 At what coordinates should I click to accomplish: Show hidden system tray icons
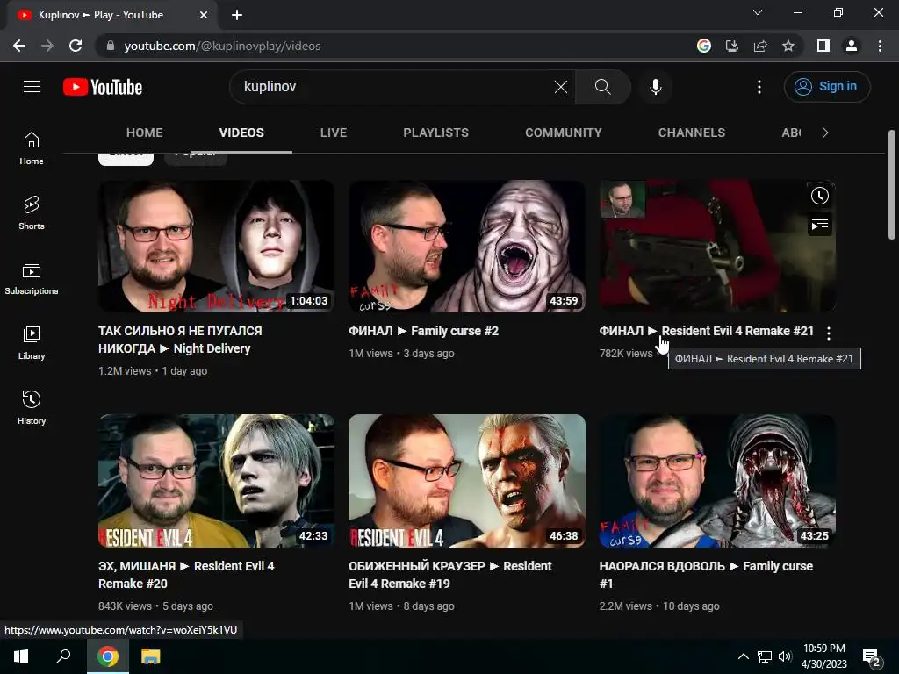743,656
